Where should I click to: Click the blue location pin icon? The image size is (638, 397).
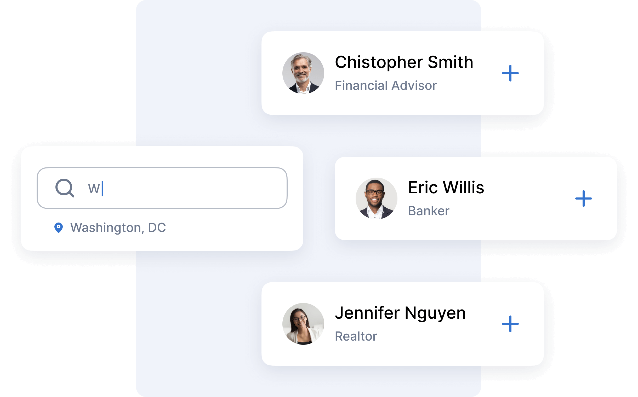click(x=58, y=228)
